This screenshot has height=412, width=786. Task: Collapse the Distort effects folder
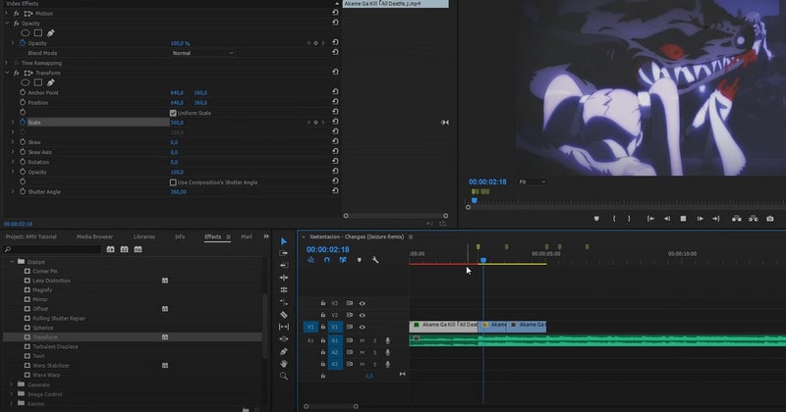[x=12, y=262]
